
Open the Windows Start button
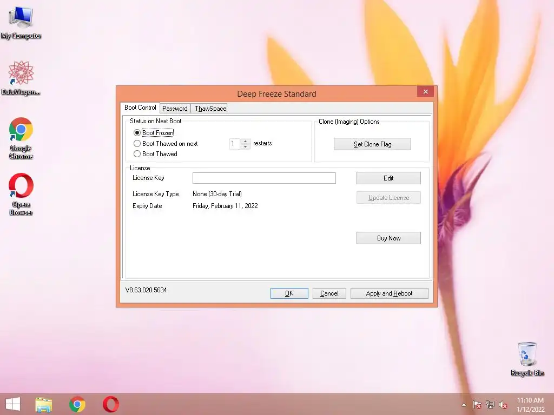(13, 404)
